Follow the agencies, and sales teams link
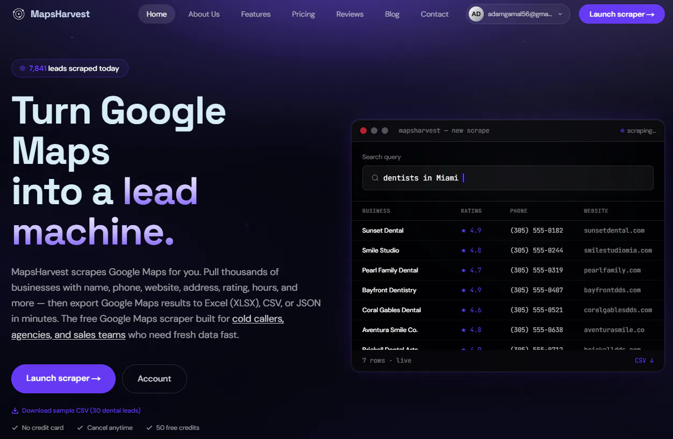The width and height of the screenshot is (673, 439). coord(68,335)
